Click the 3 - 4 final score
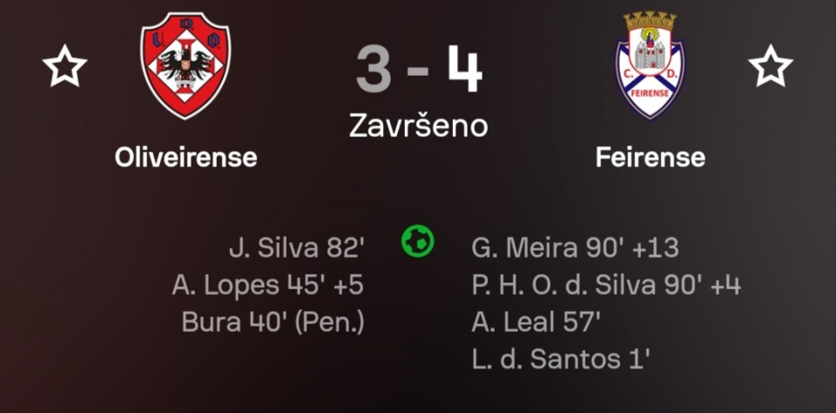 (x=418, y=70)
